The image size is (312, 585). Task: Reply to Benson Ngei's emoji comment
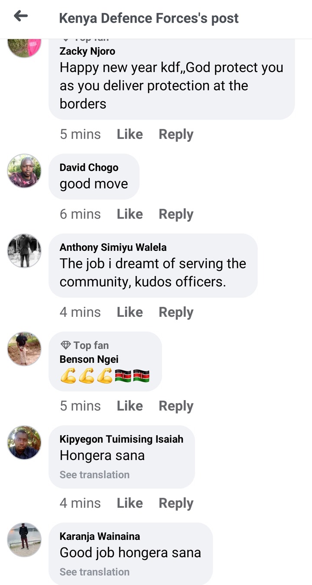pyautogui.click(x=176, y=406)
